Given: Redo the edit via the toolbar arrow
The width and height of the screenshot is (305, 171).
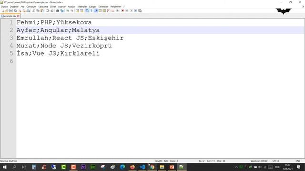Looking at the screenshot, I should [x=52, y=10].
